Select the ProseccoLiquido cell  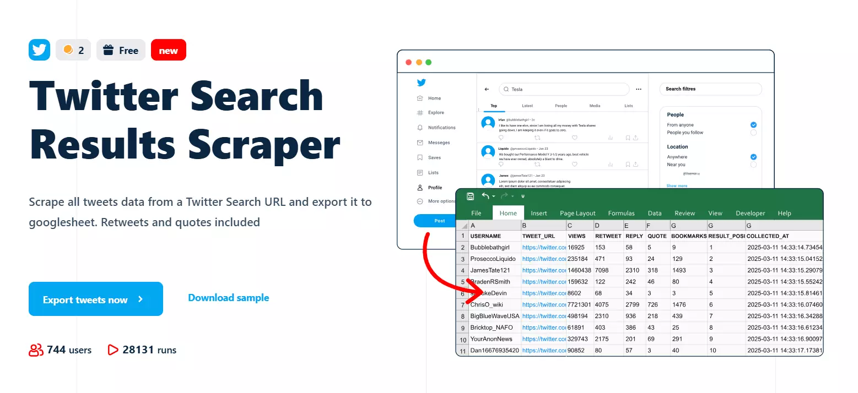[x=495, y=259]
